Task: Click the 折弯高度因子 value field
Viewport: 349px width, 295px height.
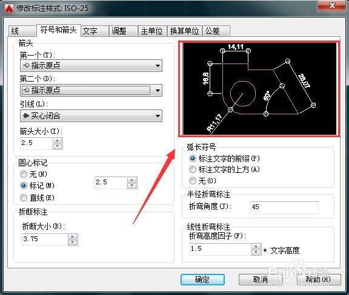Action: point(221,249)
